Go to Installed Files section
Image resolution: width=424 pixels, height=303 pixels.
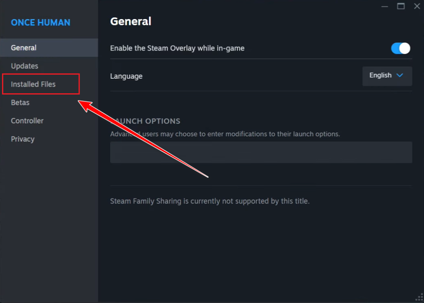coord(33,84)
